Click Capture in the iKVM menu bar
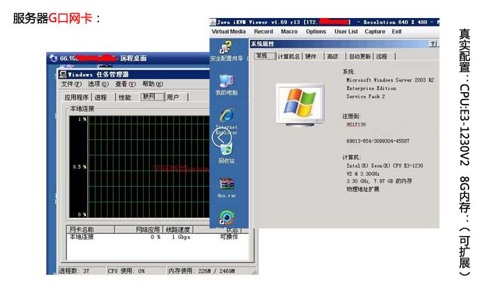Image resolution: width=499 pixels, height=290 pixels. pyautogui.click(x=375, y=32)
